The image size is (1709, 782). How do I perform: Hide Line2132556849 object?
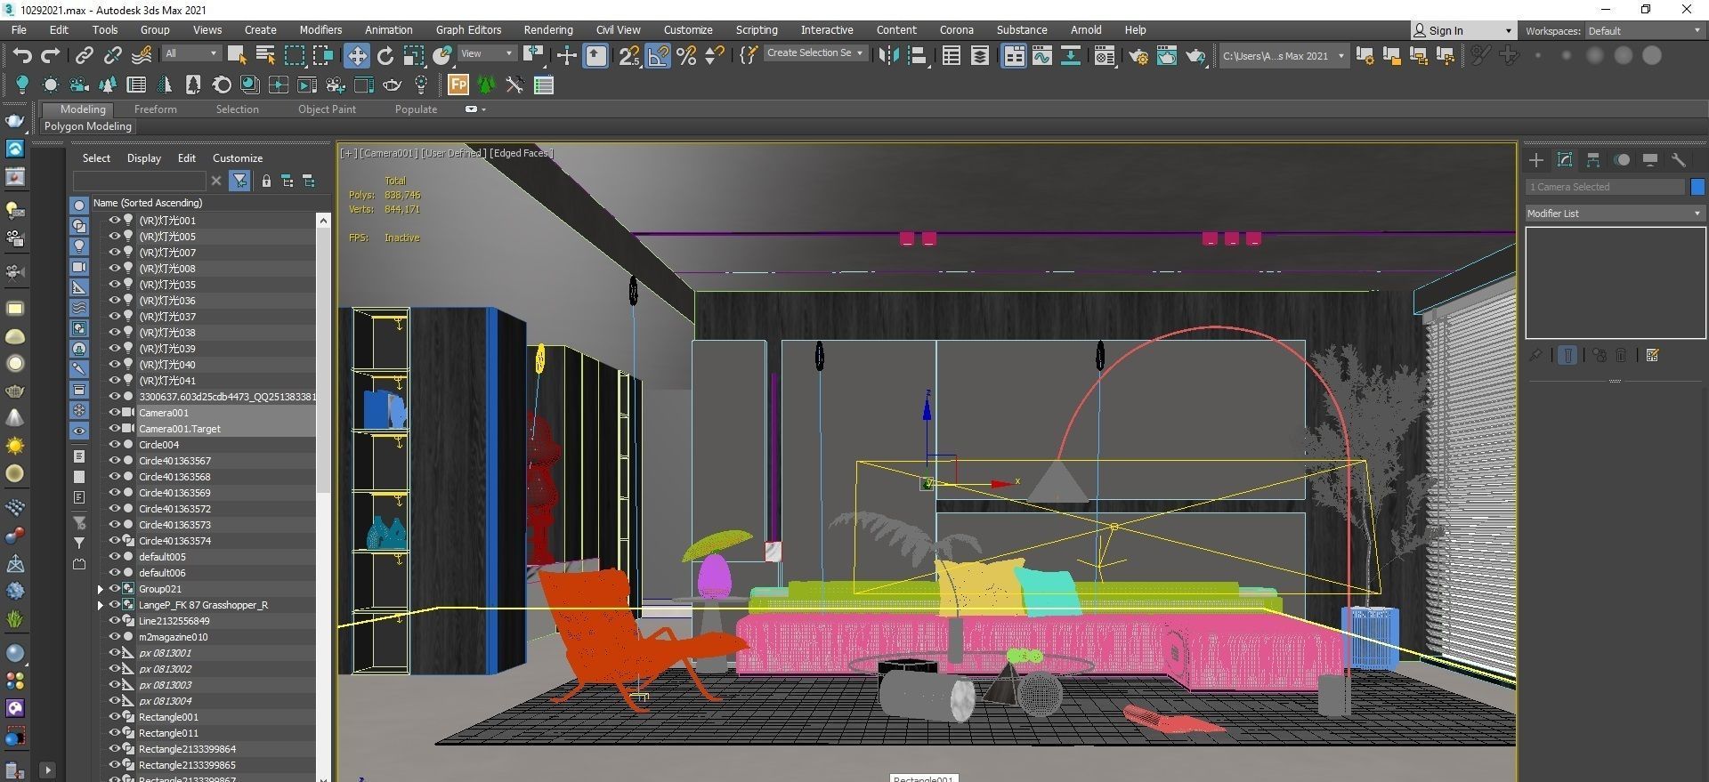114,621
